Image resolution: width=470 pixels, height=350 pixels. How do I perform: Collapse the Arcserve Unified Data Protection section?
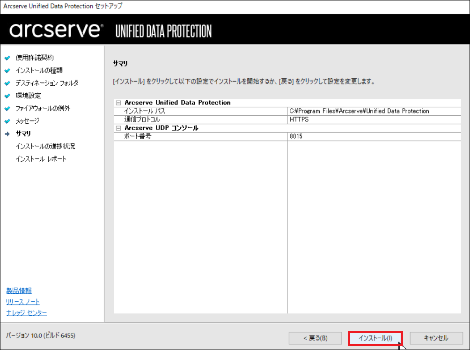[118, 103]
